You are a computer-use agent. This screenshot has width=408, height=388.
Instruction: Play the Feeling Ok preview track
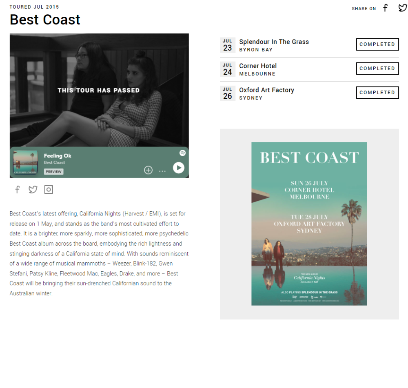tap(179, 168)
